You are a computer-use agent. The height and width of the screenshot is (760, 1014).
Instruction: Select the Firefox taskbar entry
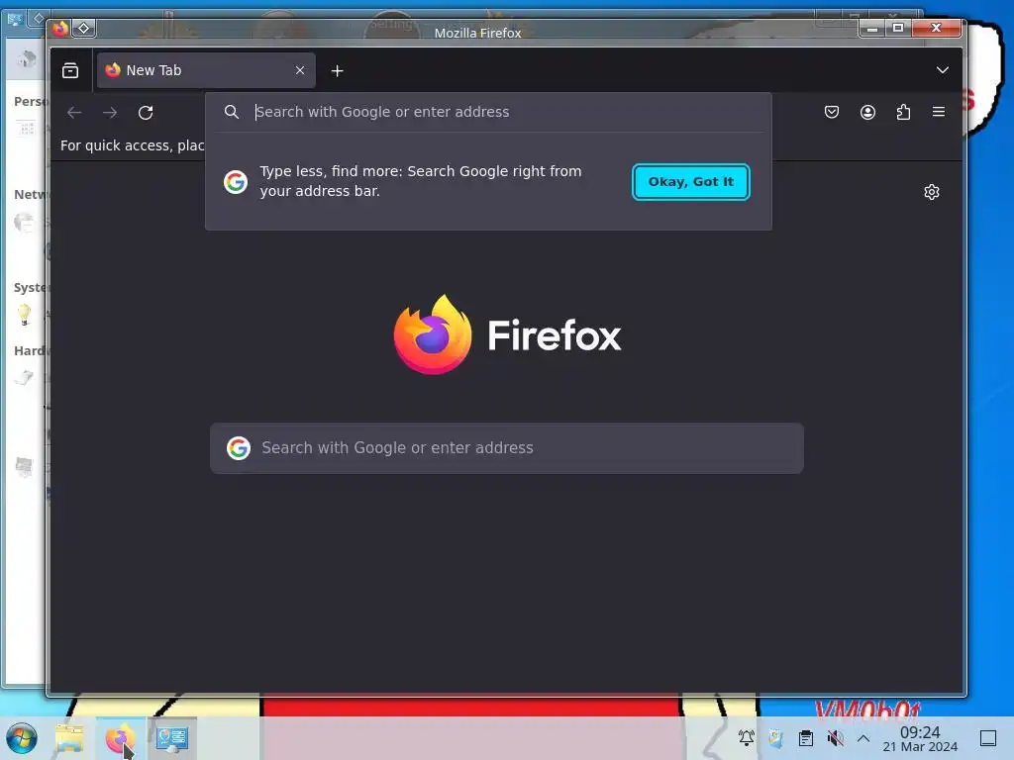click(x=120, y=738)
